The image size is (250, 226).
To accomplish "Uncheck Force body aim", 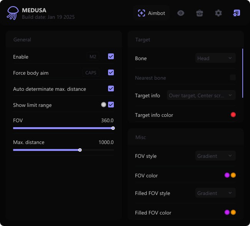I will 111,72.
